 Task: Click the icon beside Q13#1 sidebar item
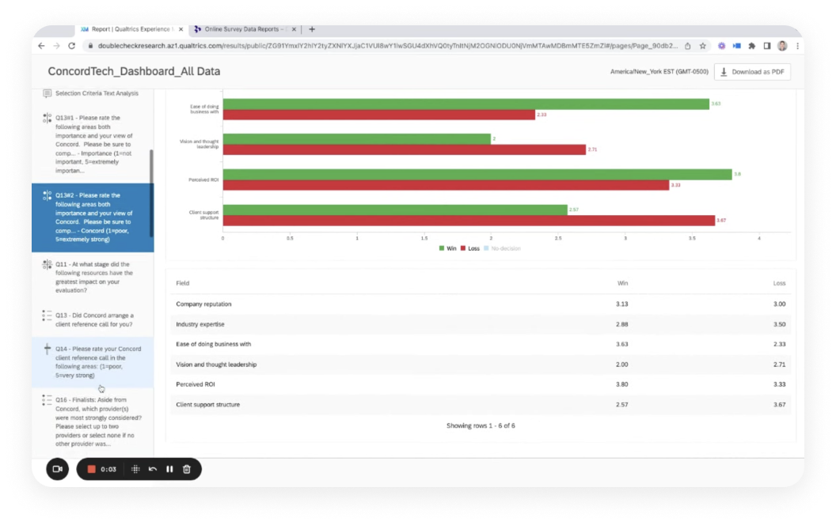[47, 119]
